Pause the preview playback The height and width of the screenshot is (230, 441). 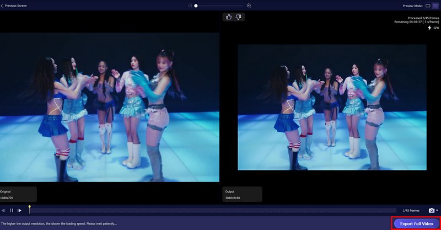click(x=11, y=210)
